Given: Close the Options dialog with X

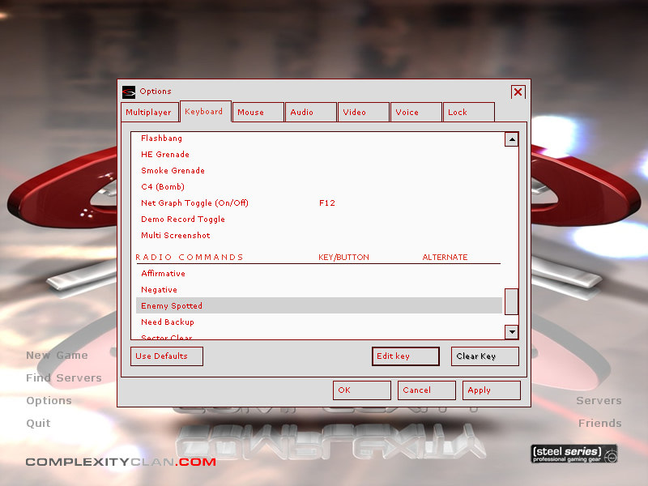Looking at the screenshot, I should coord(518,92).
